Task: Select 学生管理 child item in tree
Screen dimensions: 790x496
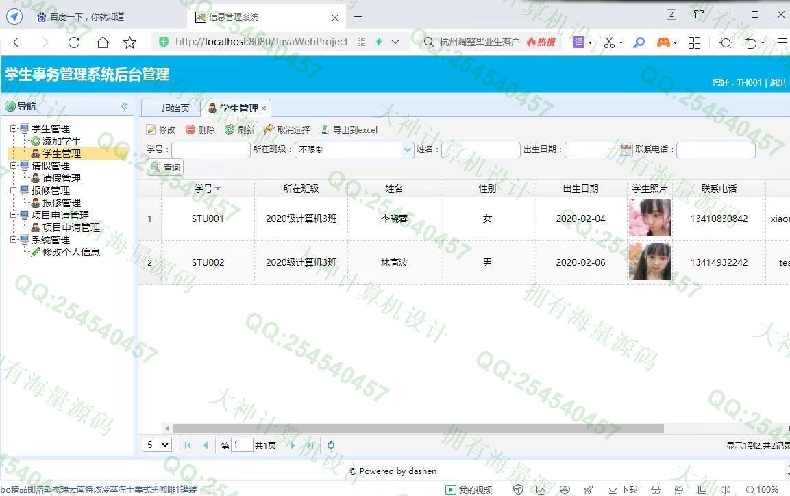Action: pyautogui.click(x=61, y=153)
